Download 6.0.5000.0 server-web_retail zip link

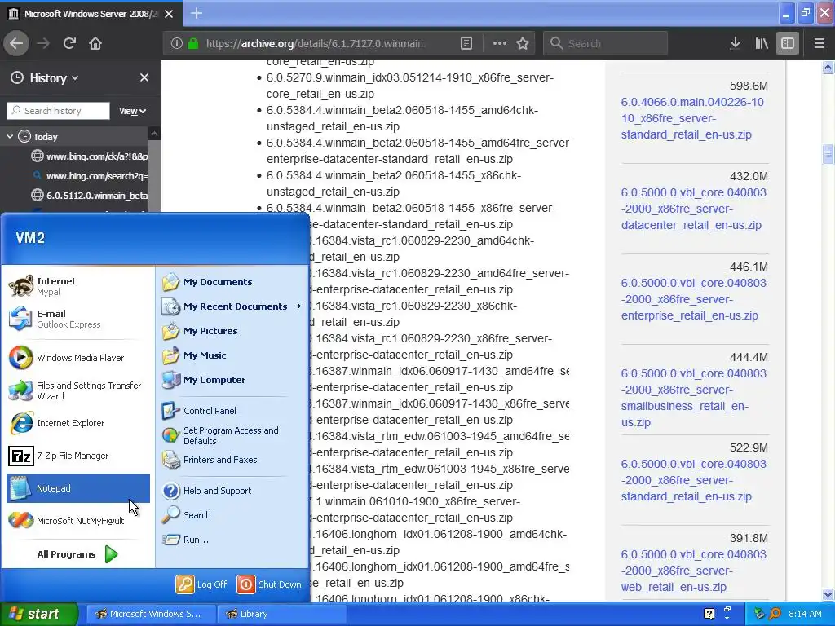693,571
